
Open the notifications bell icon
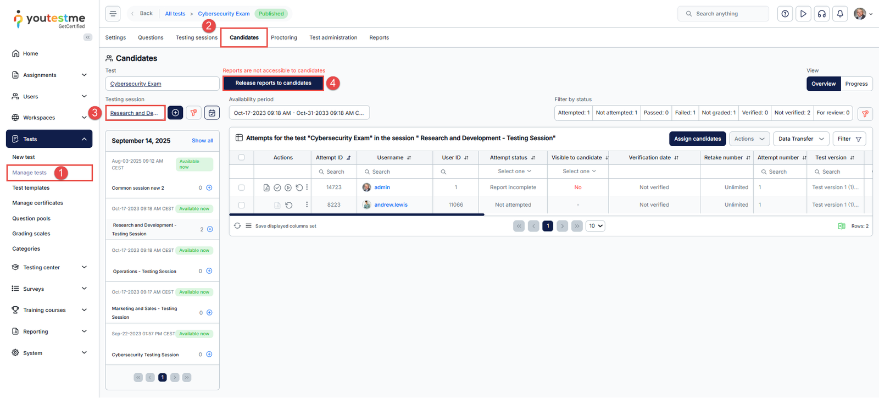pyautogui.click(x=840, y=14)
